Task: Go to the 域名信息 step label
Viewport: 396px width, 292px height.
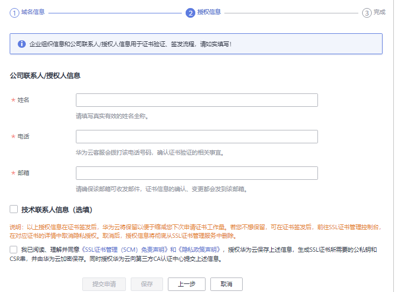Action: click(x=33, y=12)
